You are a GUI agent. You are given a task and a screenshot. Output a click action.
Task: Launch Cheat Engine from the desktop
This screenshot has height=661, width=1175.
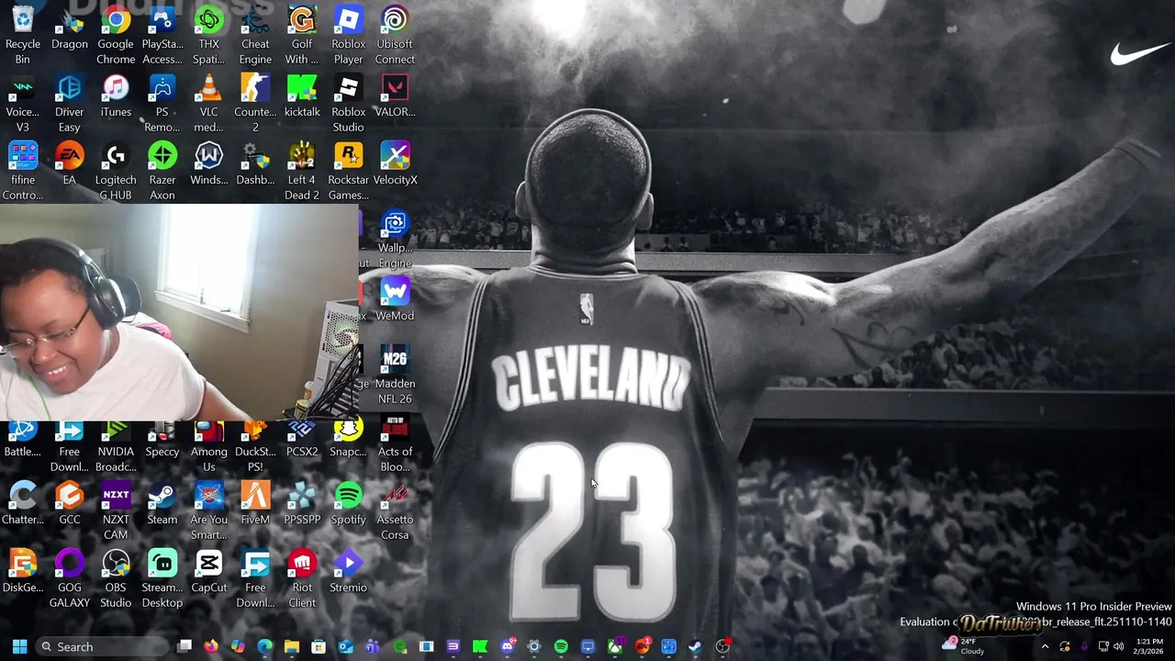(255, 35)
